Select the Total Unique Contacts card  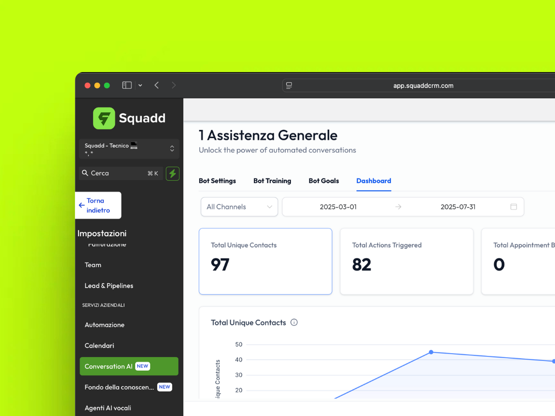[265, 261]
